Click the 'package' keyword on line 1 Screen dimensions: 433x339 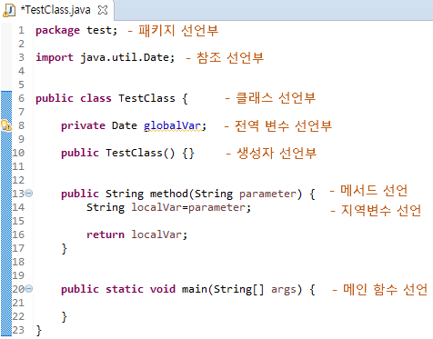57,31
